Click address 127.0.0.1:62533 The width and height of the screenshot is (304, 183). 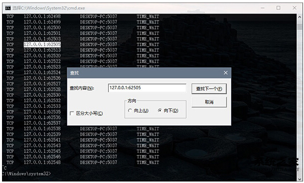click(x=42, y=106)
